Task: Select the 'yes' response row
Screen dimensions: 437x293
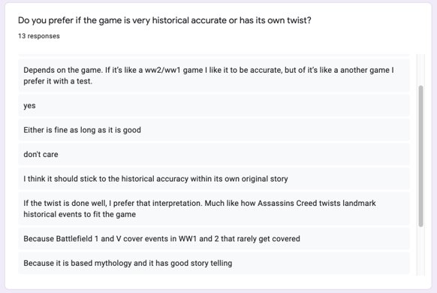Action: tap(214, 106)
